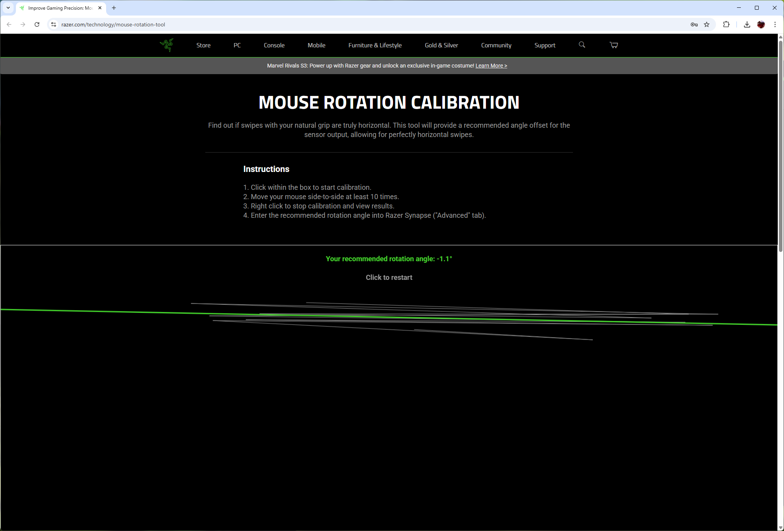Viewport: 784px width, 531px height.
Task: Open the Furniture & Lifestyle menu
Action: pyautogui.click(x=375, y=45)
